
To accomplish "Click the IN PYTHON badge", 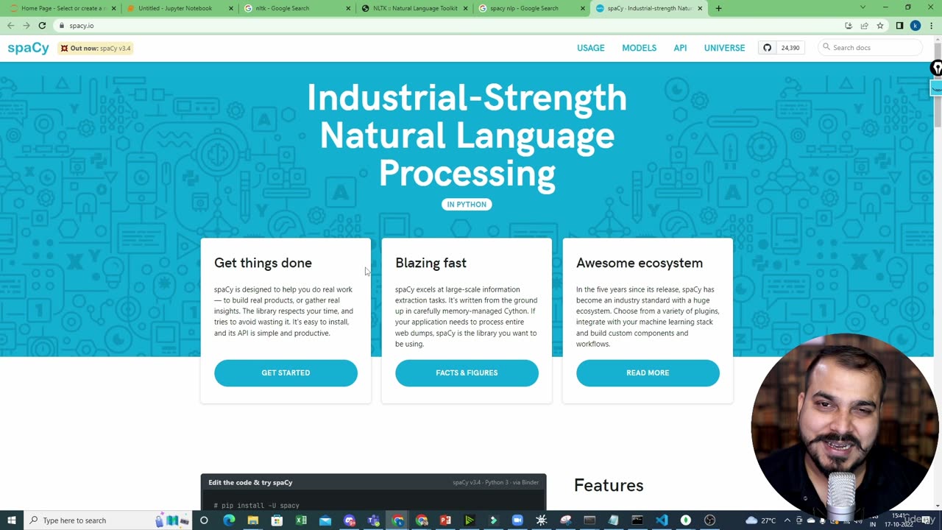I will tap(467, 205).
